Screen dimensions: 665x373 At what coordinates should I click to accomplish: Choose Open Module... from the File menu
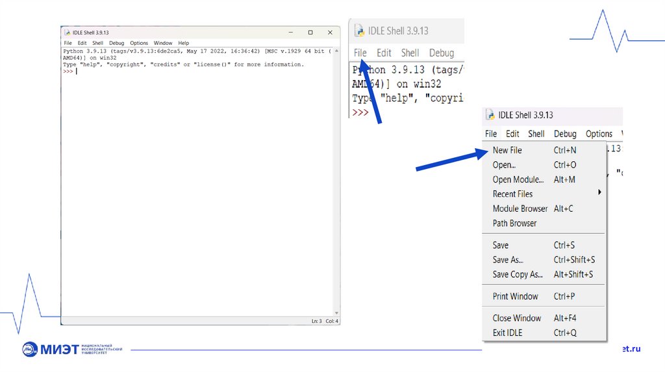(x=544, y=179)
